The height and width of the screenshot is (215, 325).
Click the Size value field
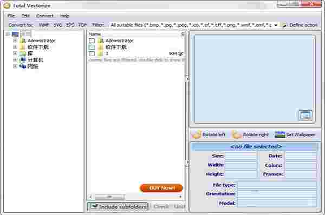(240, 156)
